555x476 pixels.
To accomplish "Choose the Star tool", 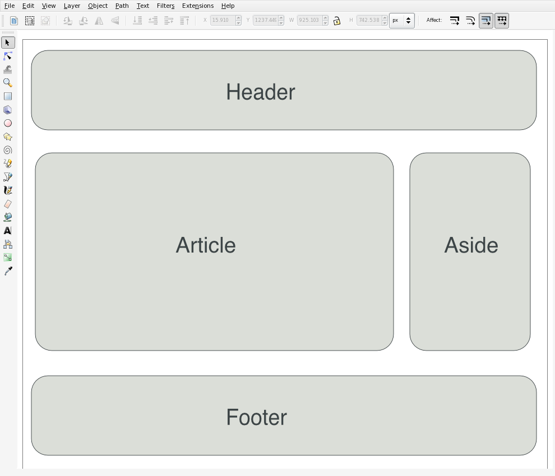I will (x=8, y=137).
